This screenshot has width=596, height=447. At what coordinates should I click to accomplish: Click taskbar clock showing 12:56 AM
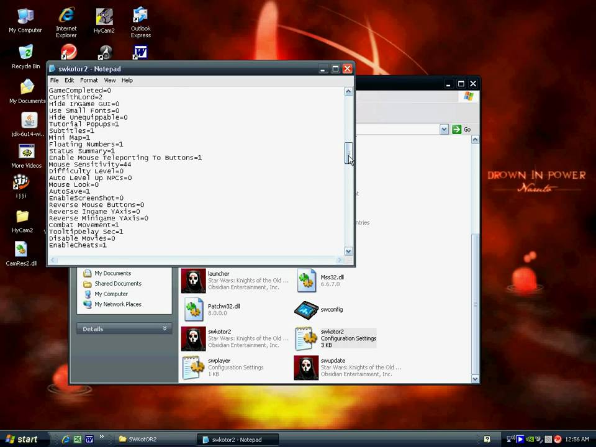tap(577, 440)
